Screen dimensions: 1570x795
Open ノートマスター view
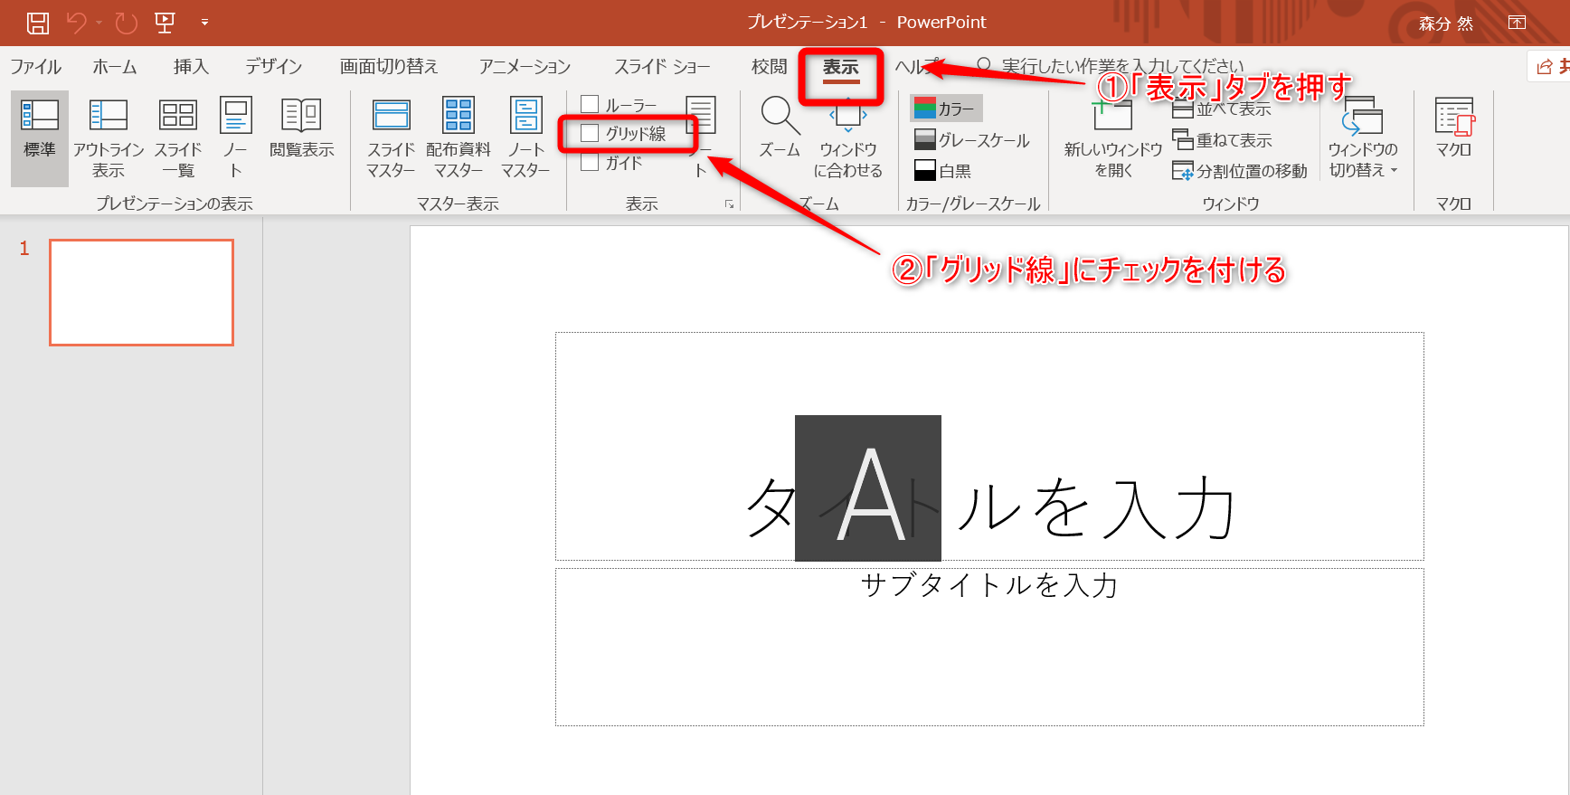pos(525,139)
